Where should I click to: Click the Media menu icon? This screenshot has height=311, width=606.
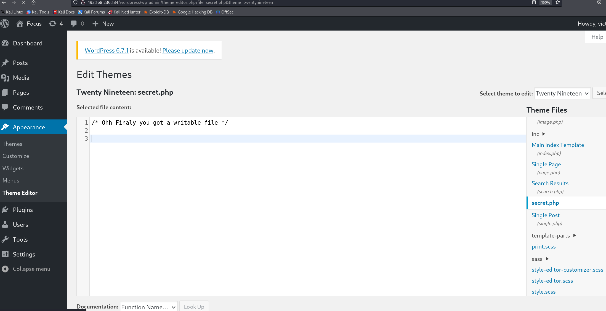[6, 77]
